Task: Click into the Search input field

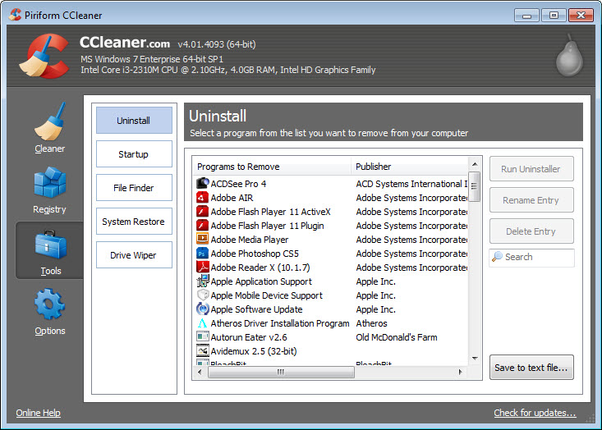Action: click(x=531, y=258)
